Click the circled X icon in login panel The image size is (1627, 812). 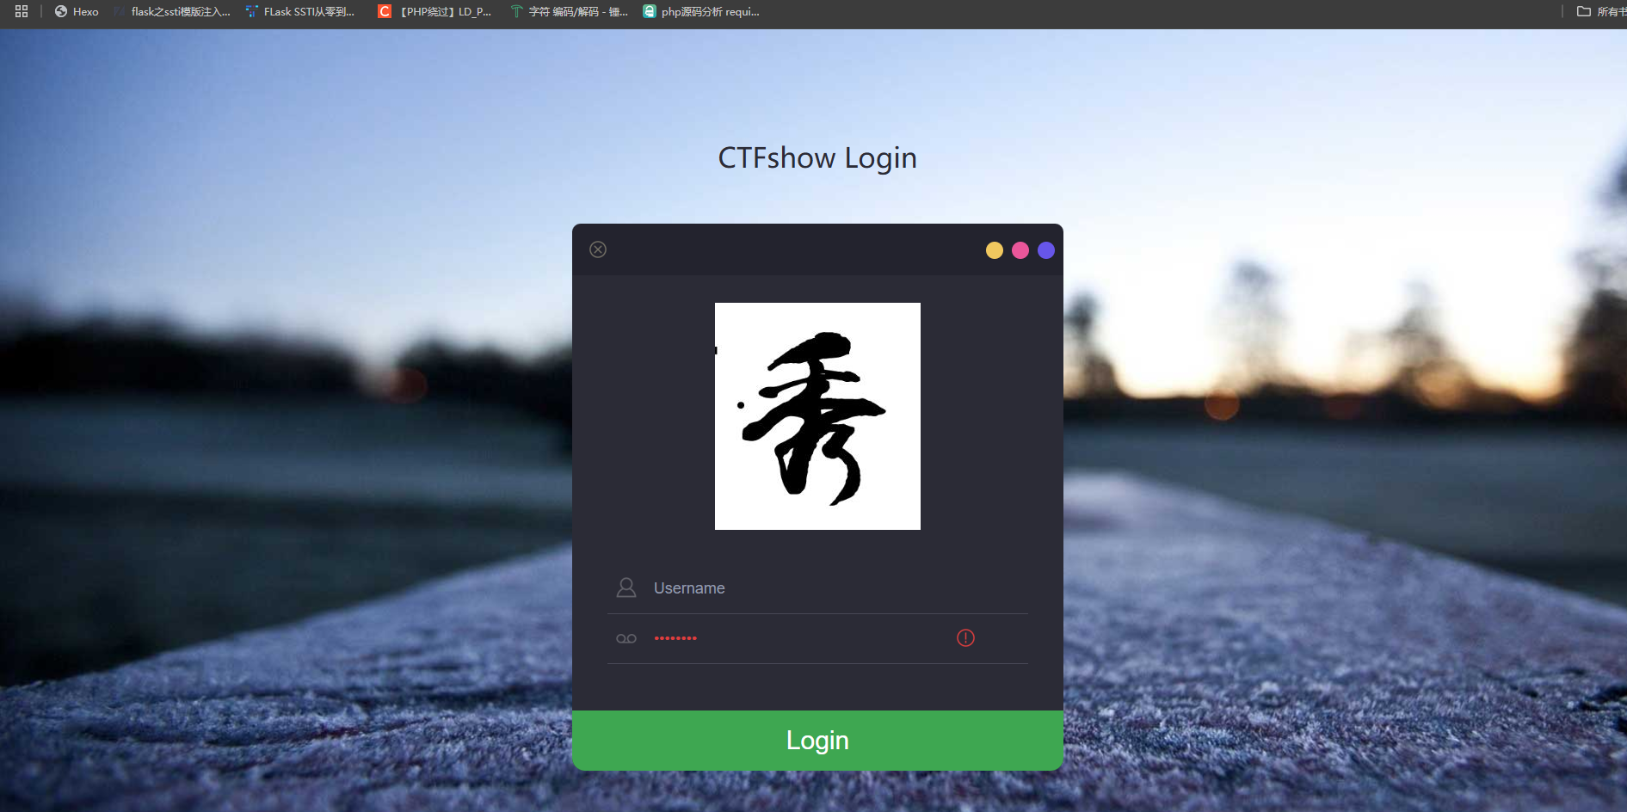[x=598, y=249]
